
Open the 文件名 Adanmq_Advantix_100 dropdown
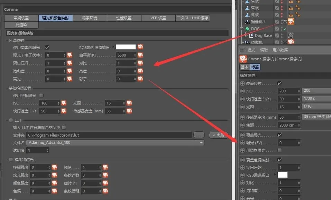tap(115, 142)
